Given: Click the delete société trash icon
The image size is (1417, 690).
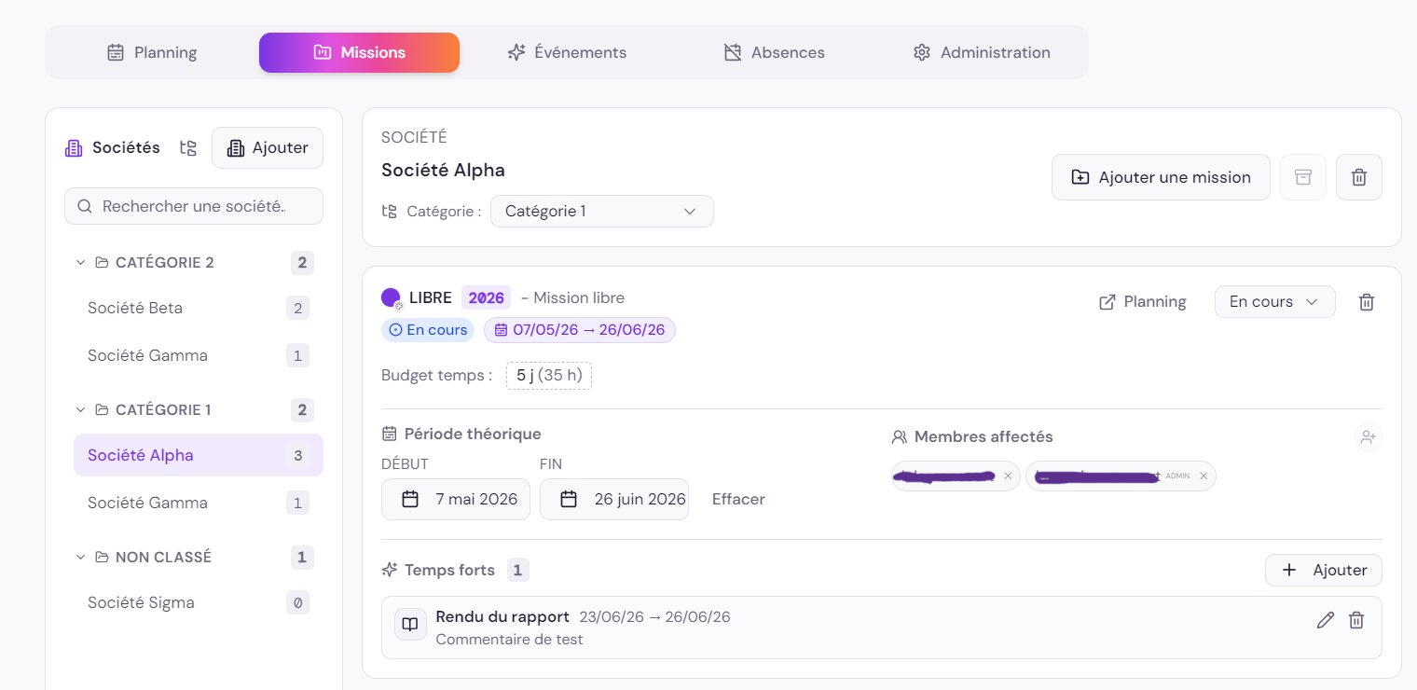Looking at the screenshot, I should 1359,177.
